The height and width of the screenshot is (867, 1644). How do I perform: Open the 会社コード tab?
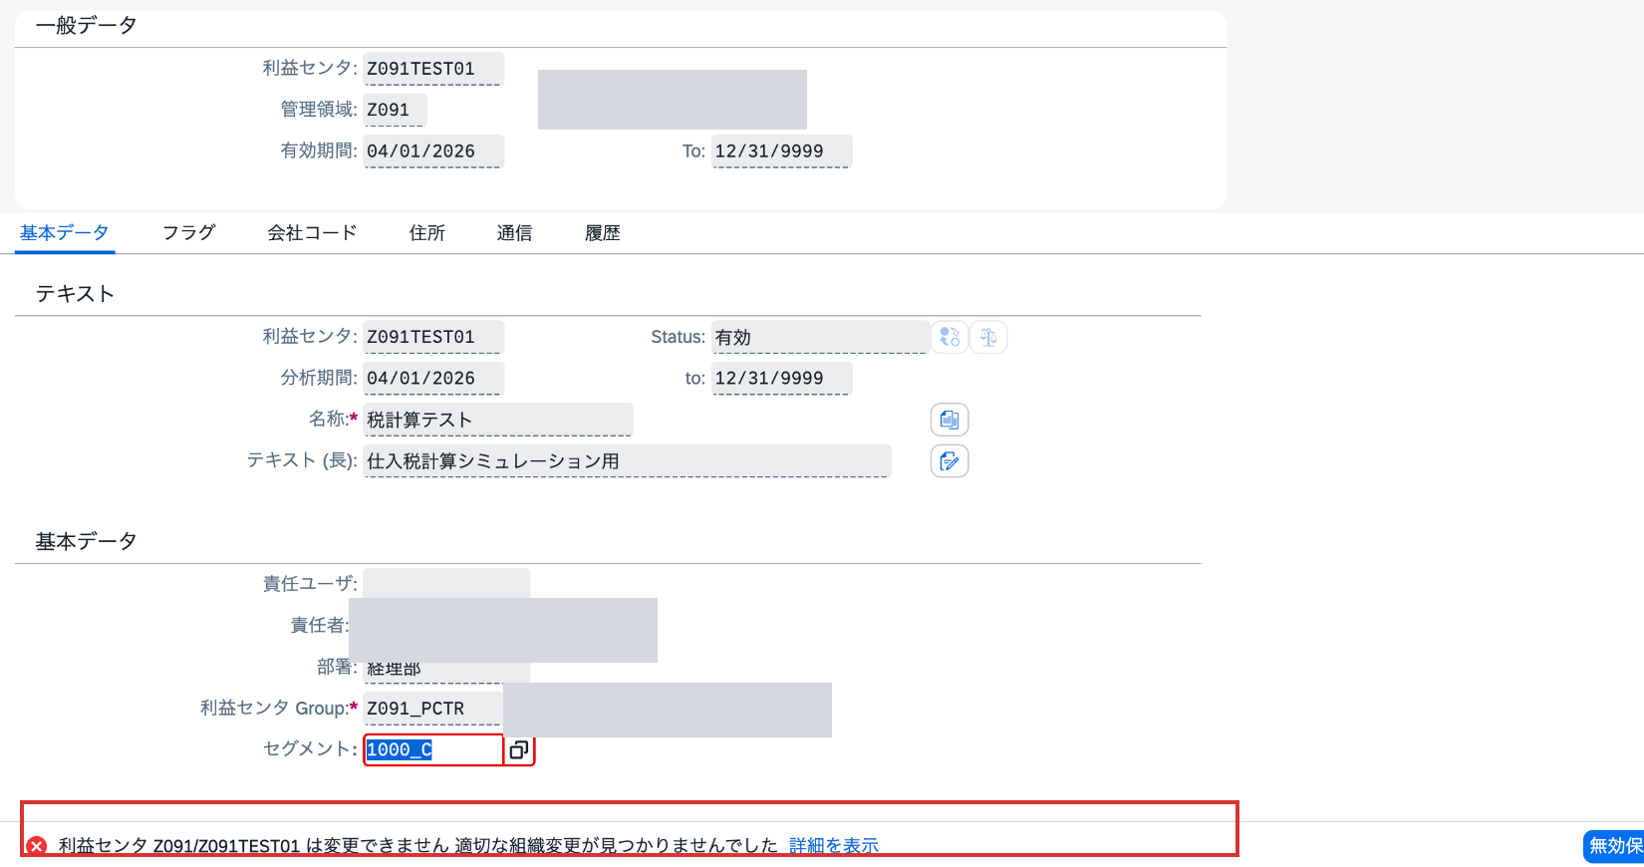click(312, 233)
